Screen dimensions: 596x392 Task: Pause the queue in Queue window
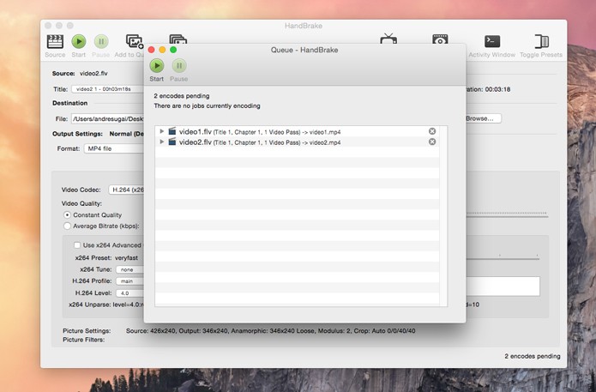[x=179, y=66]
